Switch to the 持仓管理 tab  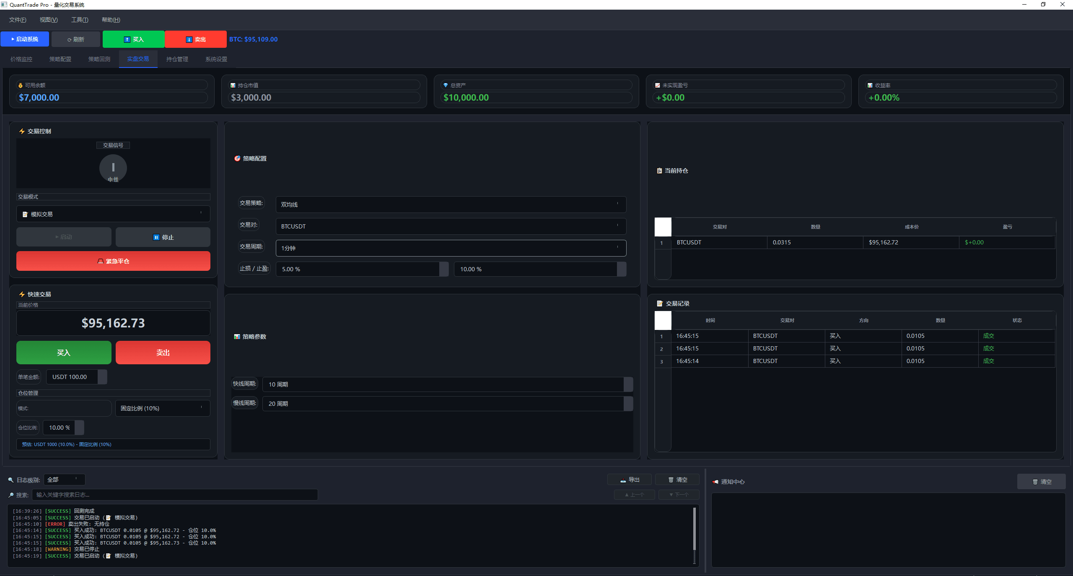coord(177,59)
